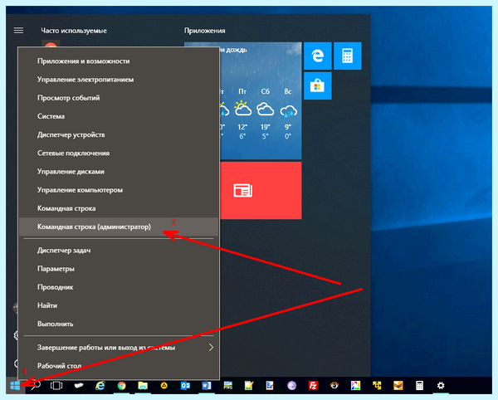Click the Пт forecast column
The height and width of the screenshot is (400, 498).
(x=242, y=114)
